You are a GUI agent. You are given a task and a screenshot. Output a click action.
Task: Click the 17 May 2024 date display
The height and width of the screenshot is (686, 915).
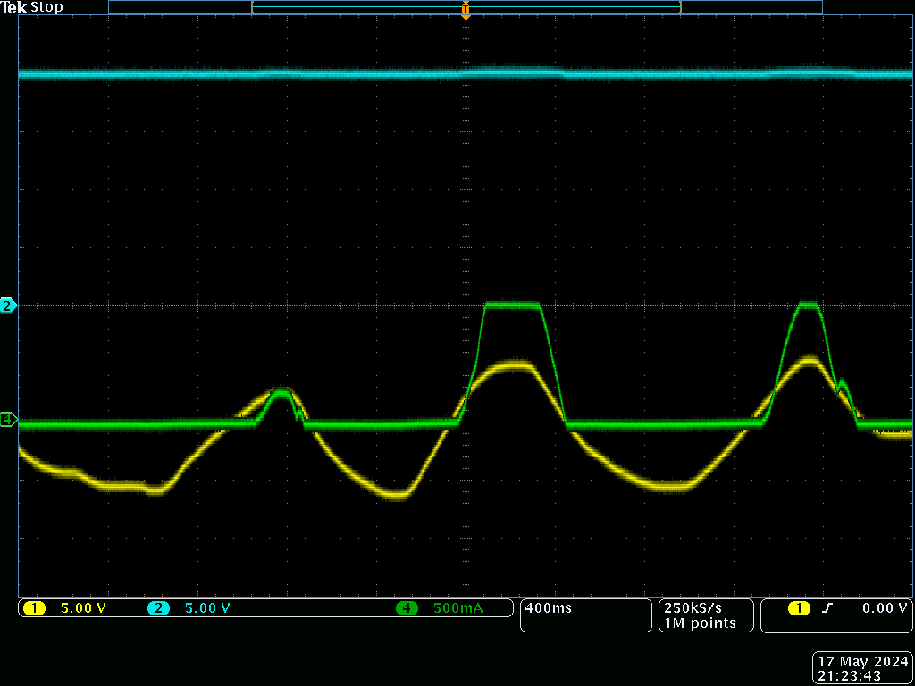click(x=862, y=662)
